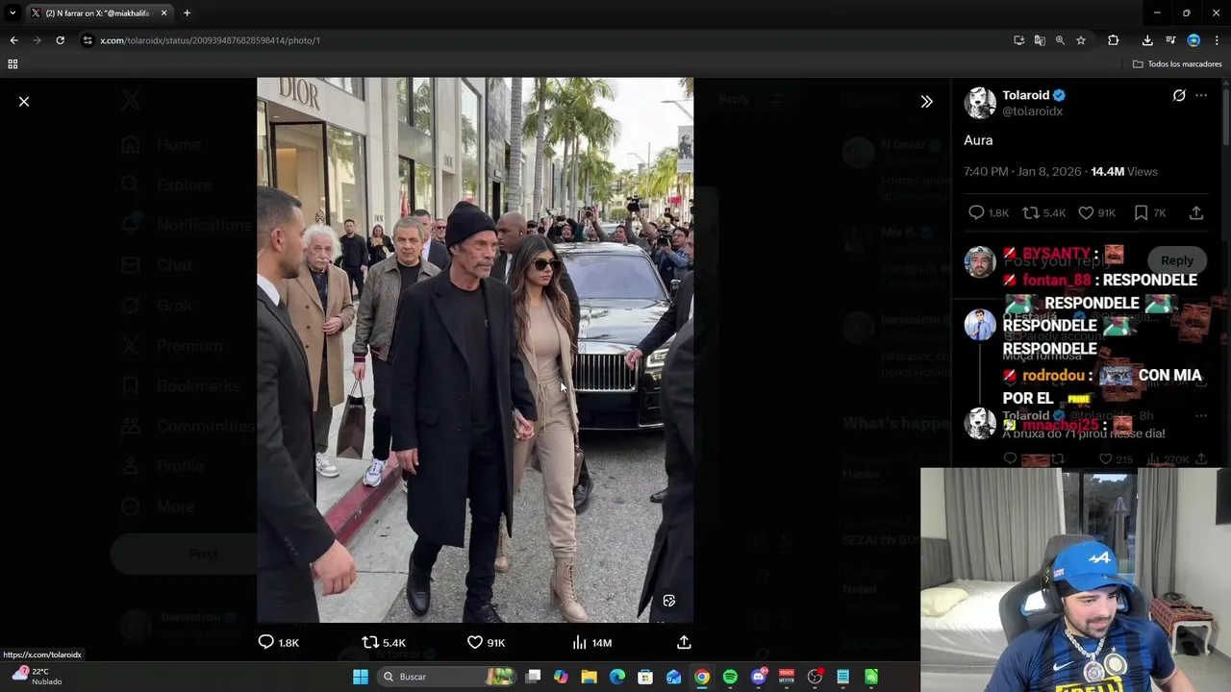Open the Todos los marcadores folder

(1177, 64)
